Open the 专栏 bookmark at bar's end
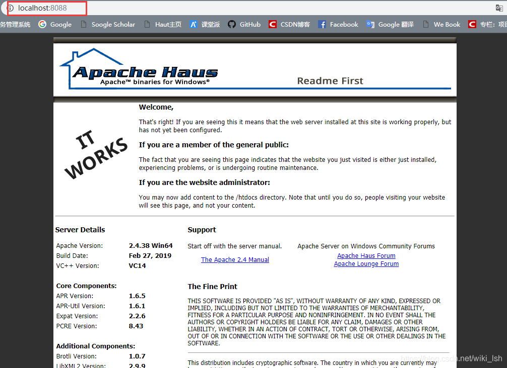The height and width of the screenshot is (368, 507). pyautogui.click(x=488, y=25)
